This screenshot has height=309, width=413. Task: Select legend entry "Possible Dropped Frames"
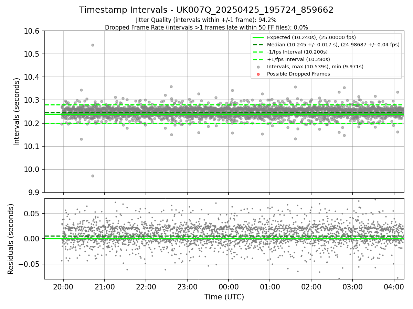tap(298, 74)
